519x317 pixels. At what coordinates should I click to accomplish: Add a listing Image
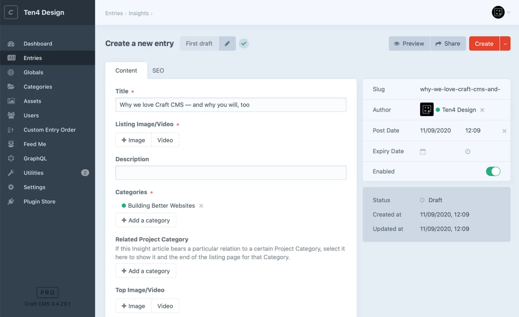click(x=134, y=140)
